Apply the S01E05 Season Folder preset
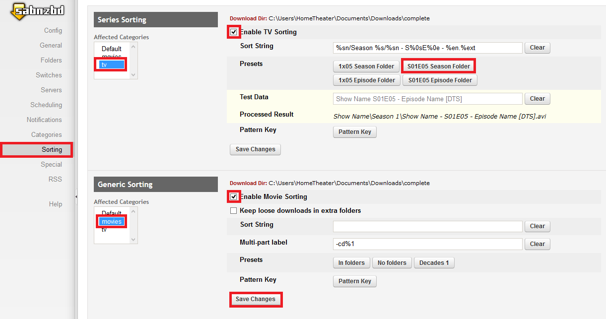 point(438,66)
